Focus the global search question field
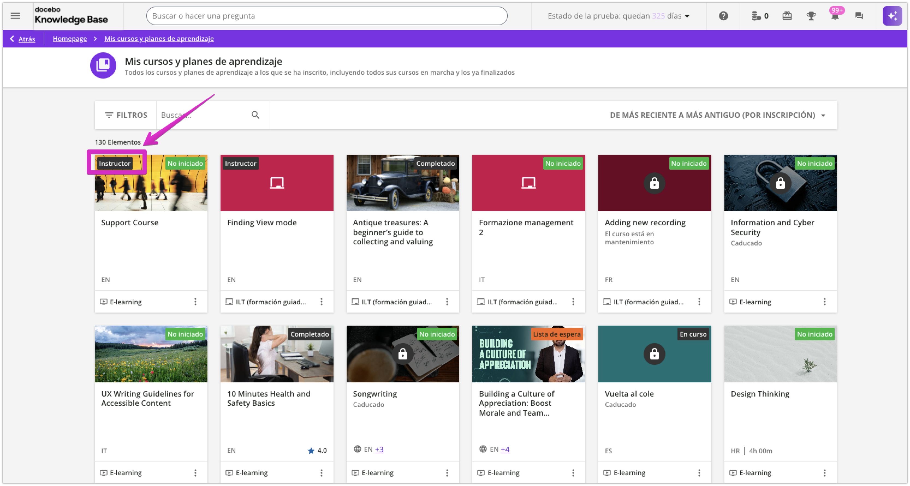Image resolution: width=910 pixels, height=486 pixels. pos(326,16)
